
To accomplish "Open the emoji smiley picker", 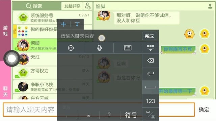I will [x=71, y=48].
